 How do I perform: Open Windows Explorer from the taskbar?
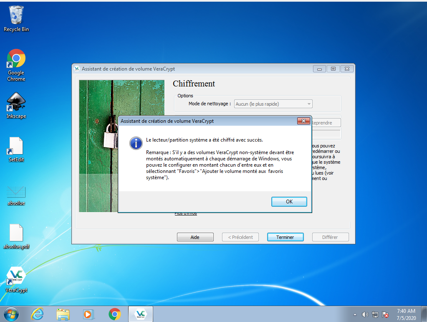pyautogui.click(x=63, y=314)
